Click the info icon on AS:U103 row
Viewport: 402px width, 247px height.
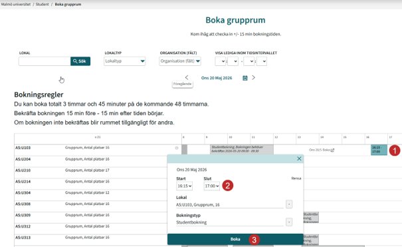point(177,148)
